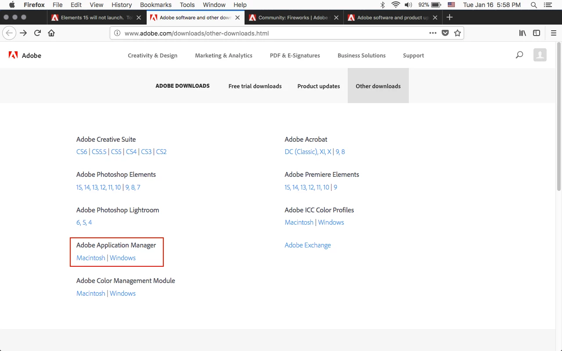
Task: Close the Adobe software and product updates tab
Action: tap(435, 18)
